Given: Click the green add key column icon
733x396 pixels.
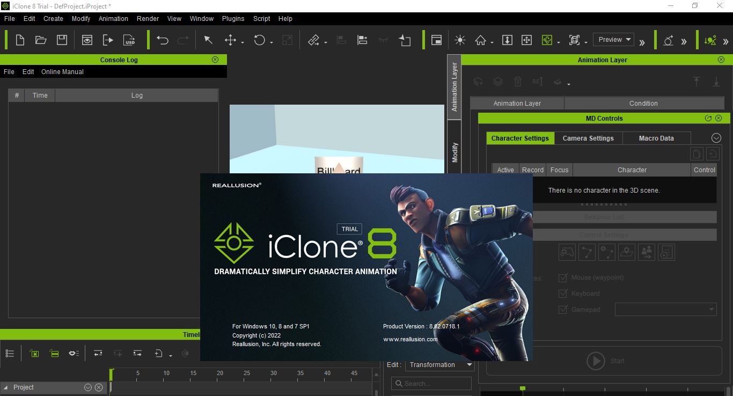Looking at the screenshot, I should (34, 354).
